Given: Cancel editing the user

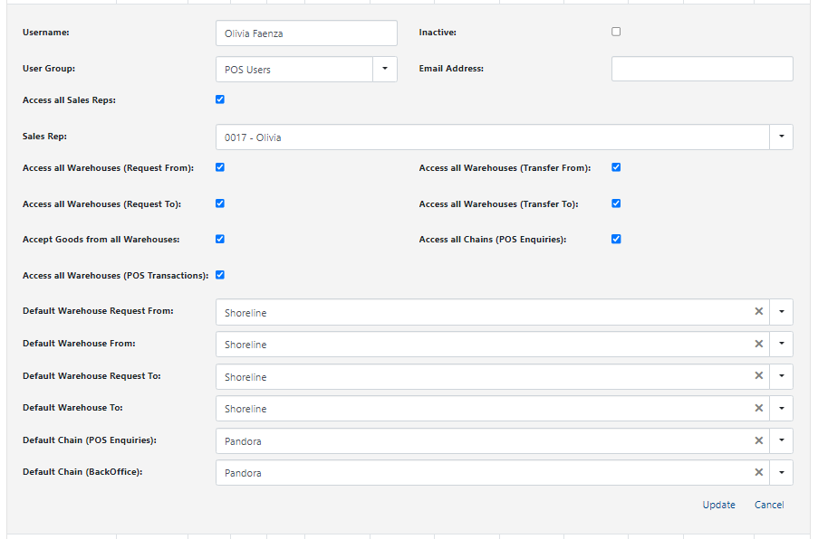Looking at the screenshot, I should tap(769, 505).
